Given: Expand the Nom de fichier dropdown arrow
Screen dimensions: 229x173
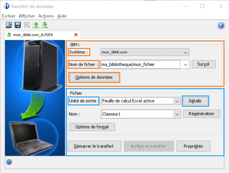Looking at the screenshot, I should (185, 65).
